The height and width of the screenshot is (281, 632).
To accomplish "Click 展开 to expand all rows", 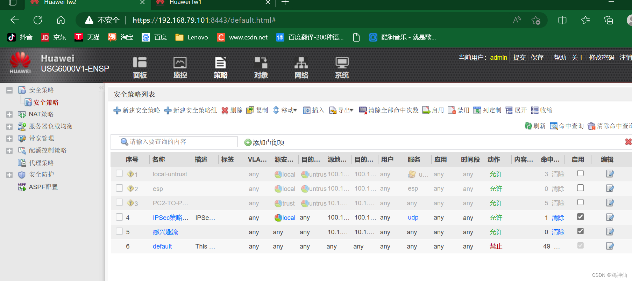I will [x=516, y=110].
